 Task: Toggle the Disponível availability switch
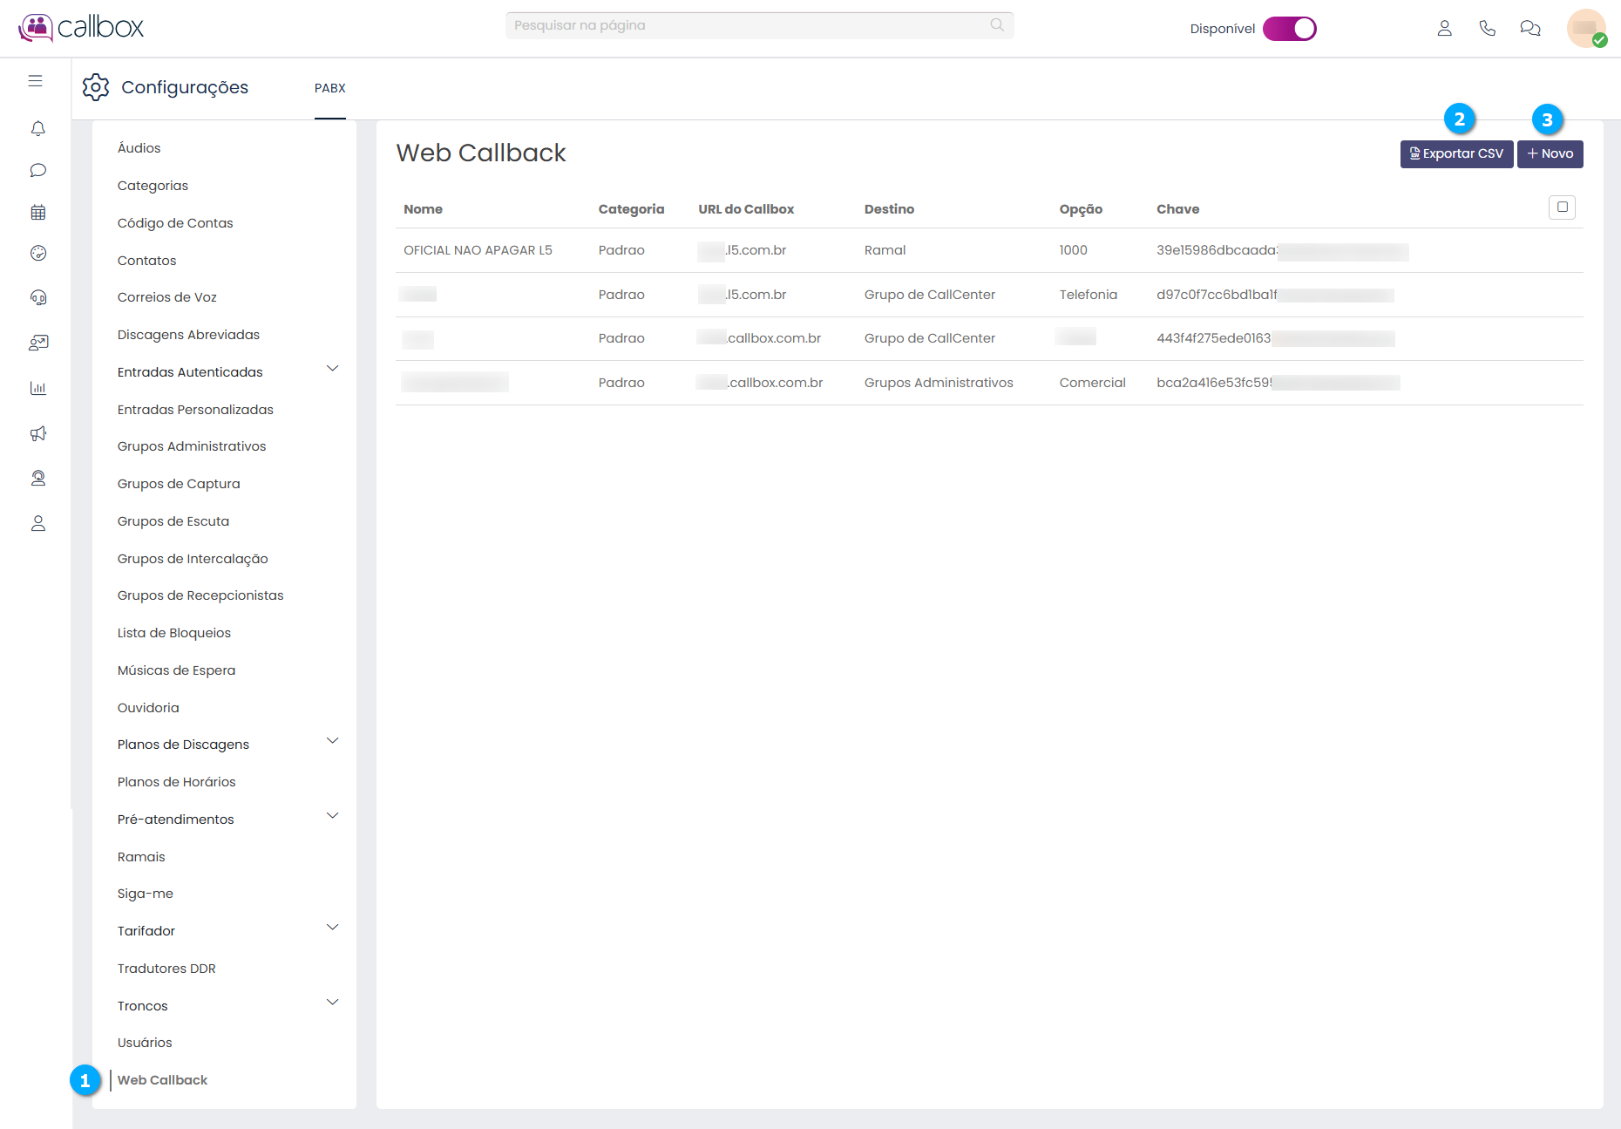[1289, 29]
